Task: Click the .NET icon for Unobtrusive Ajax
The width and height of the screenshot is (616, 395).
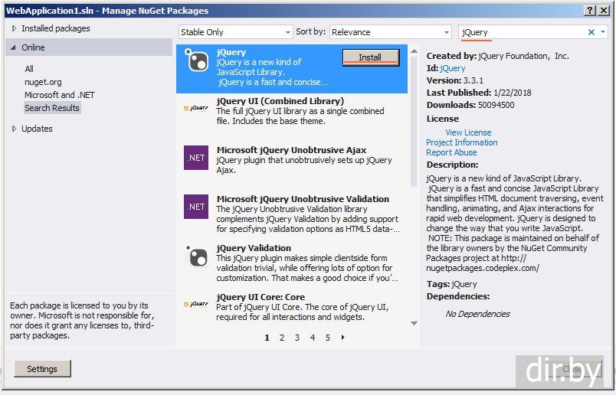Action: click(196, 158)
